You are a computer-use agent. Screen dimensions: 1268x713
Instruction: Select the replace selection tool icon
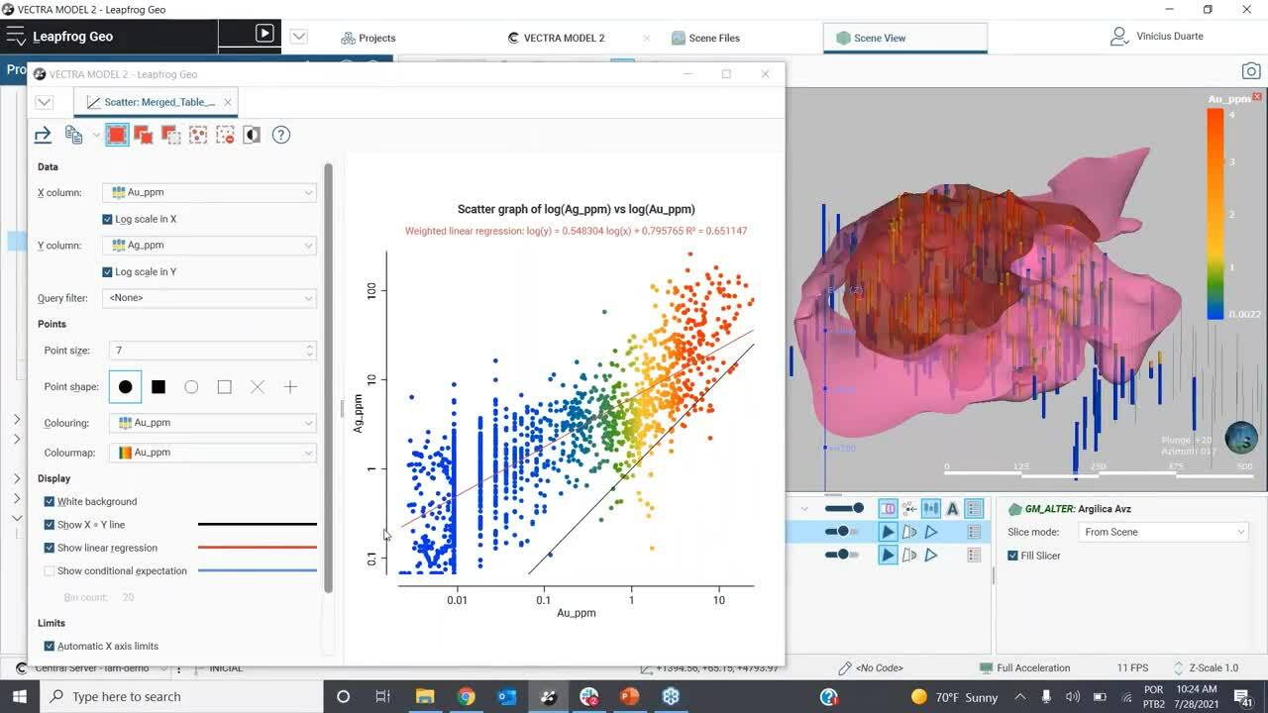tap(117, 135)
